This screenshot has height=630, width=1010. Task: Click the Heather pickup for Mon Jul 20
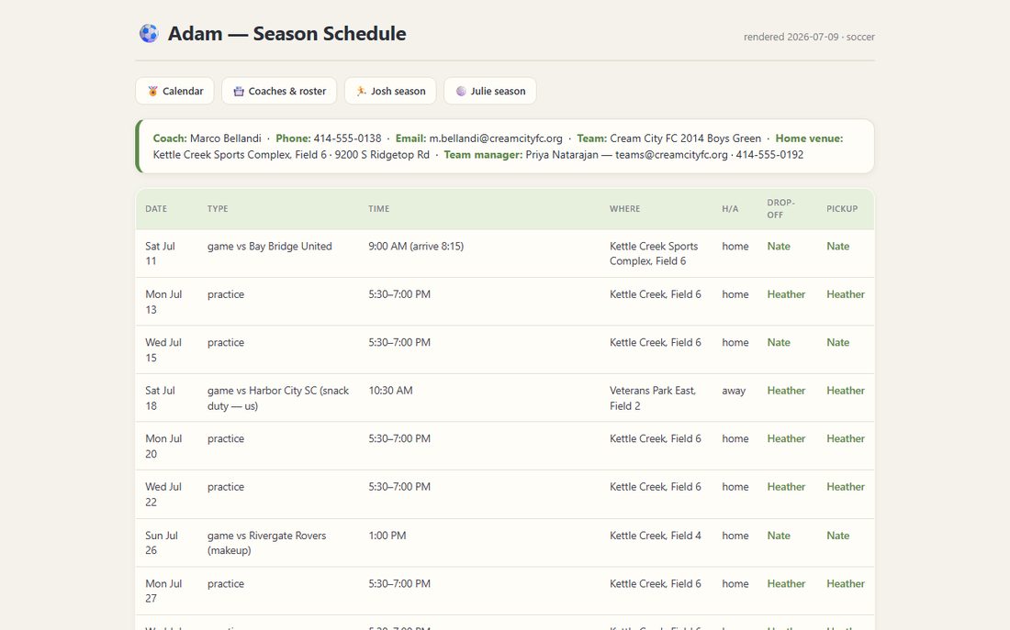coord(846,439)
